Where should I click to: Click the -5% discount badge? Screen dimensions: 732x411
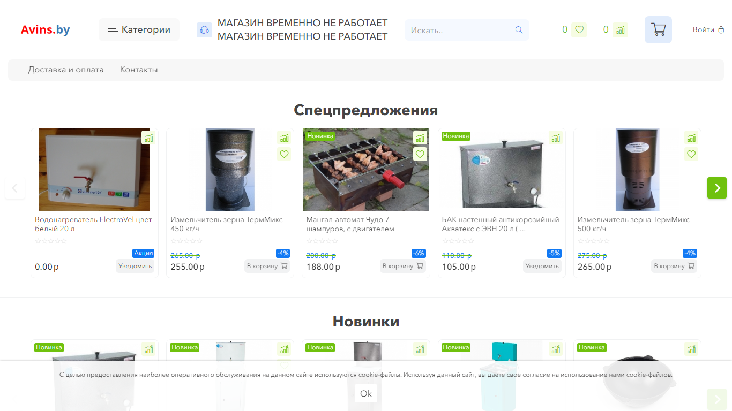555,253
